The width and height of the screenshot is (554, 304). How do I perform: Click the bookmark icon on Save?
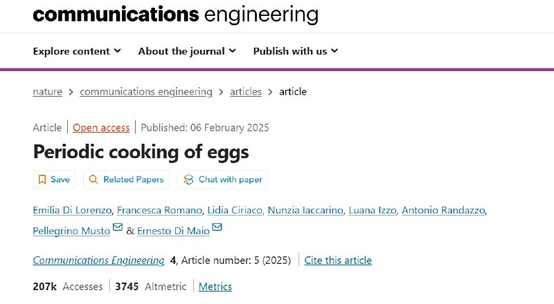coord(42,180)
